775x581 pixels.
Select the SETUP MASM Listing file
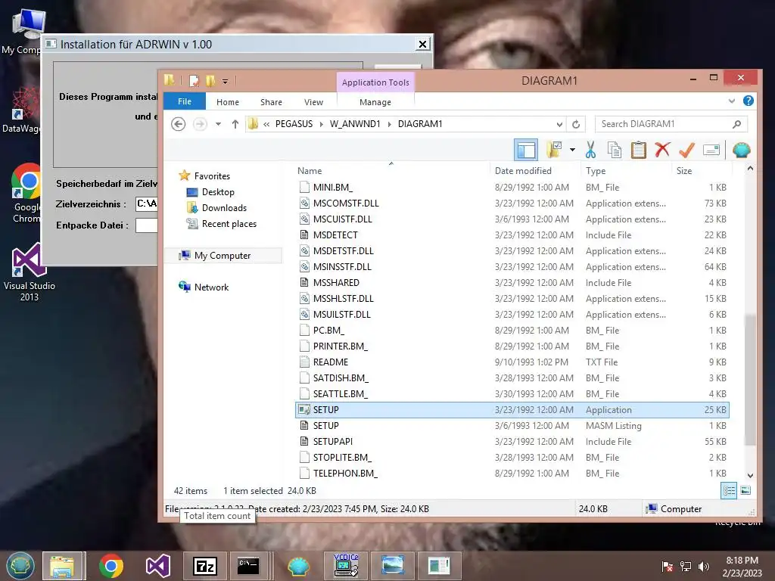tap(512, 425)
